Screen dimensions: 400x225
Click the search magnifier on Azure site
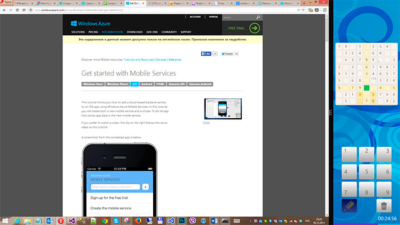[x=258, y=17]
